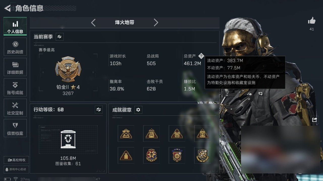
Task: Go back using the top-left arrow
Action: (7, 8)
